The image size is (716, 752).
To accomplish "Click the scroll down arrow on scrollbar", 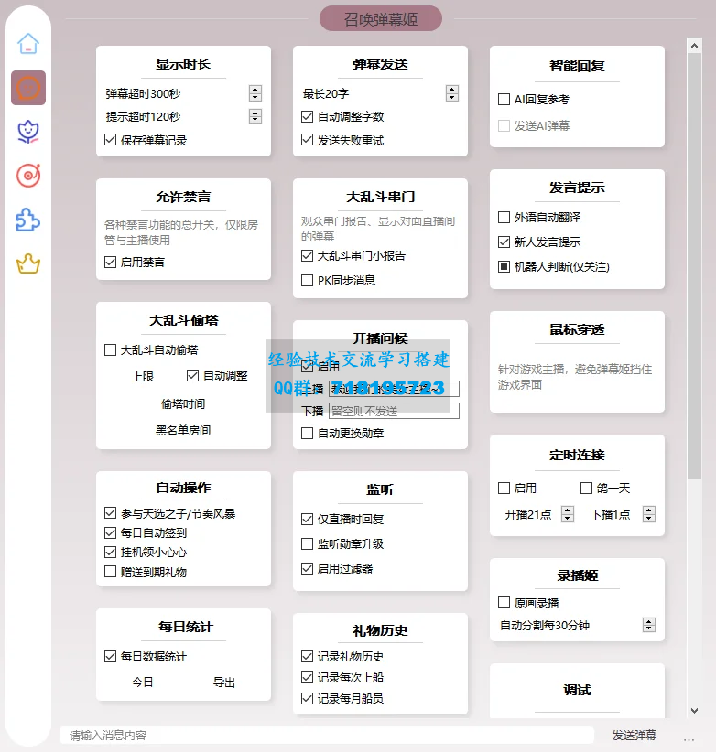I will (x=694, y=710).
